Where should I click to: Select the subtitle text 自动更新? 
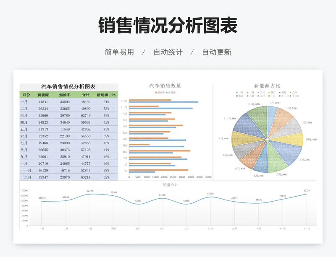point(217,52)
